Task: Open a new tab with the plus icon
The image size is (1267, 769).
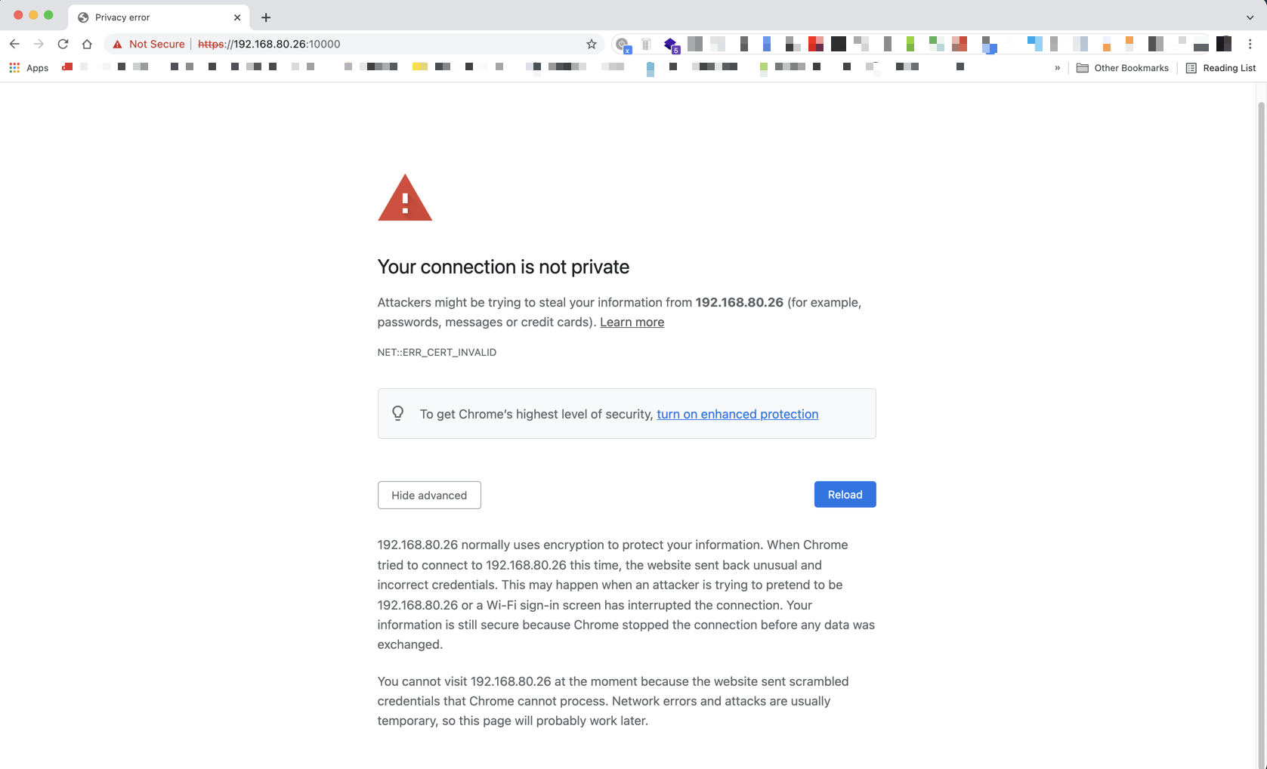Action: point(266,17)
